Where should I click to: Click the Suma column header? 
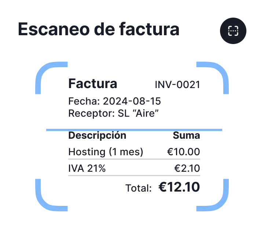[x=186, y=135]
